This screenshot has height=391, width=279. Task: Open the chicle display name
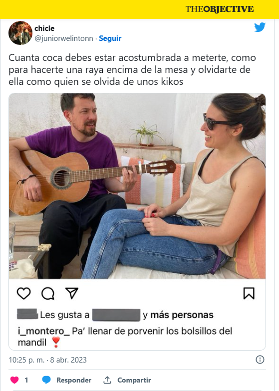[x=44, y=28]
